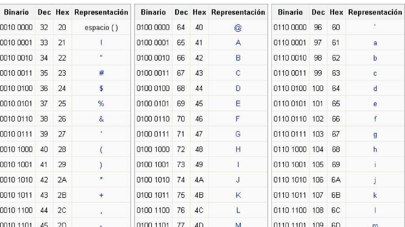Image resolution: width=405 pixels, height=227 pixels.
Task: Click the # sign link
Action: pos(101,73)
